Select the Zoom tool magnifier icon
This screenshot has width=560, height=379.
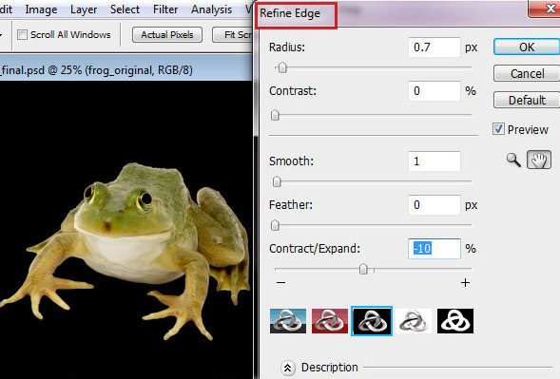pos(513,160)
